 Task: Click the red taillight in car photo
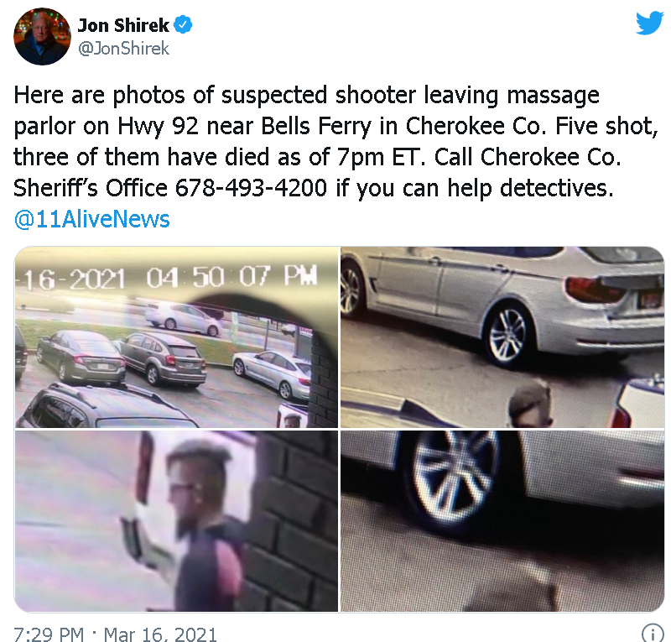click(x=595, y=290)
